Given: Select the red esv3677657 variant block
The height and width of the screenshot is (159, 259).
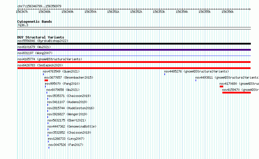Looking at the screenshot, I should (46, 80).
